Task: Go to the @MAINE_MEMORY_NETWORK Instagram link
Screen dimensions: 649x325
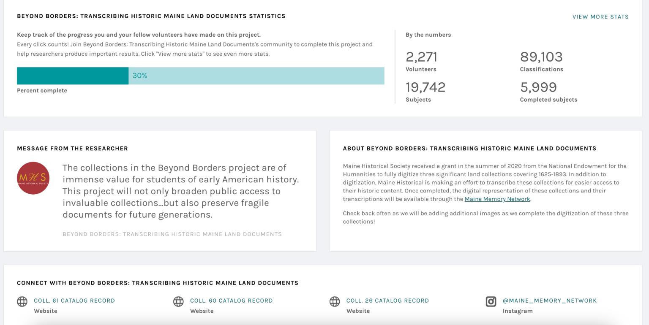Action: (549, 301)
